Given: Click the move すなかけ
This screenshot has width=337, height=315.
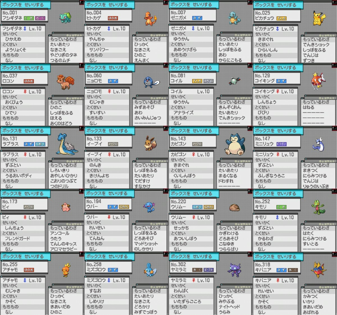Looking at the screenshot, I should coord(142,186).
